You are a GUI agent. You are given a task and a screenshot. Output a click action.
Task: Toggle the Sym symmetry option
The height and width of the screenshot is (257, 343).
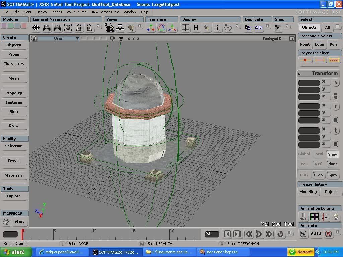click(332, 175)
